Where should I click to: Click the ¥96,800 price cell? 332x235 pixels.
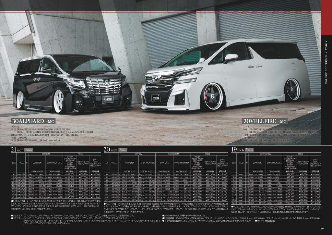click(290, 174)
